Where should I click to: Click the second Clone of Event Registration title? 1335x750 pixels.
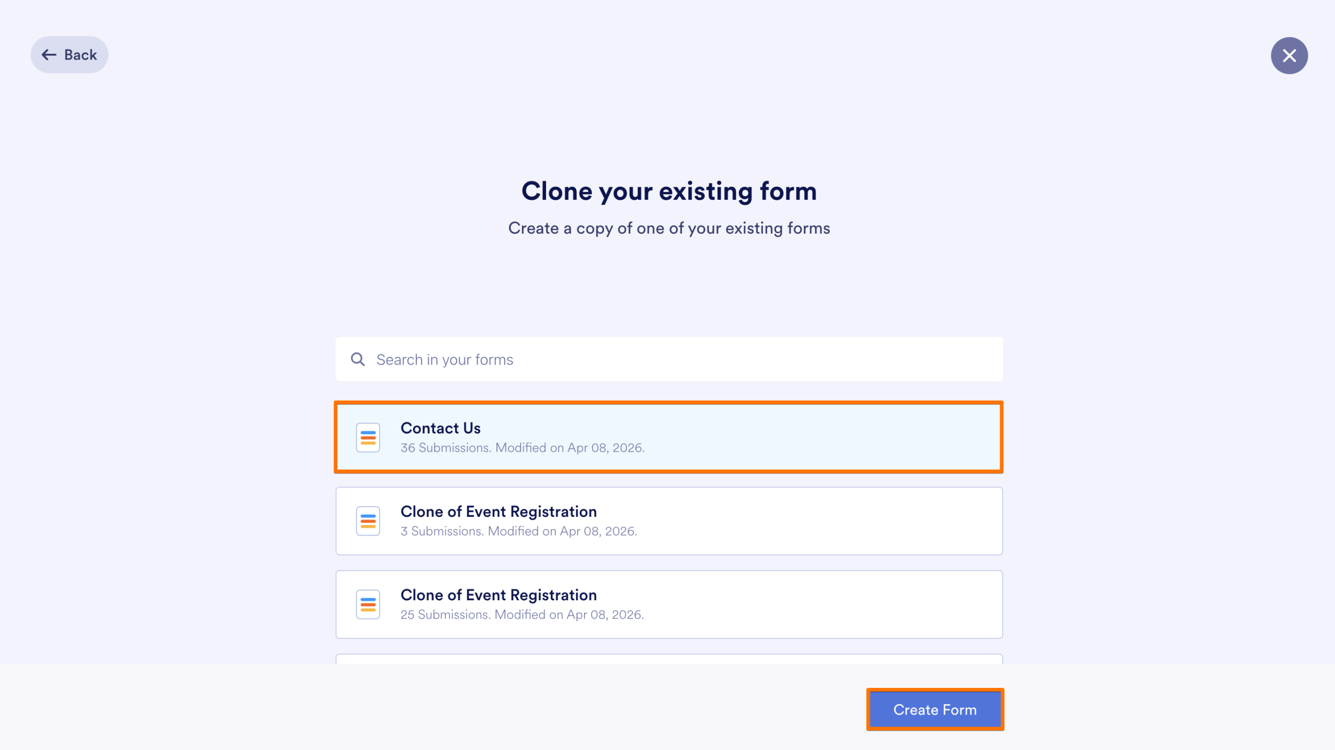coord(499,595)
